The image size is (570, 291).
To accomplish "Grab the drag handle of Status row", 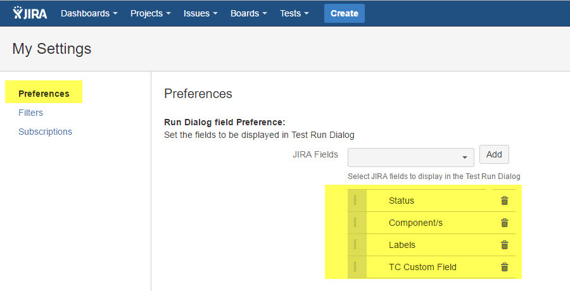I will tap(355, 201).
